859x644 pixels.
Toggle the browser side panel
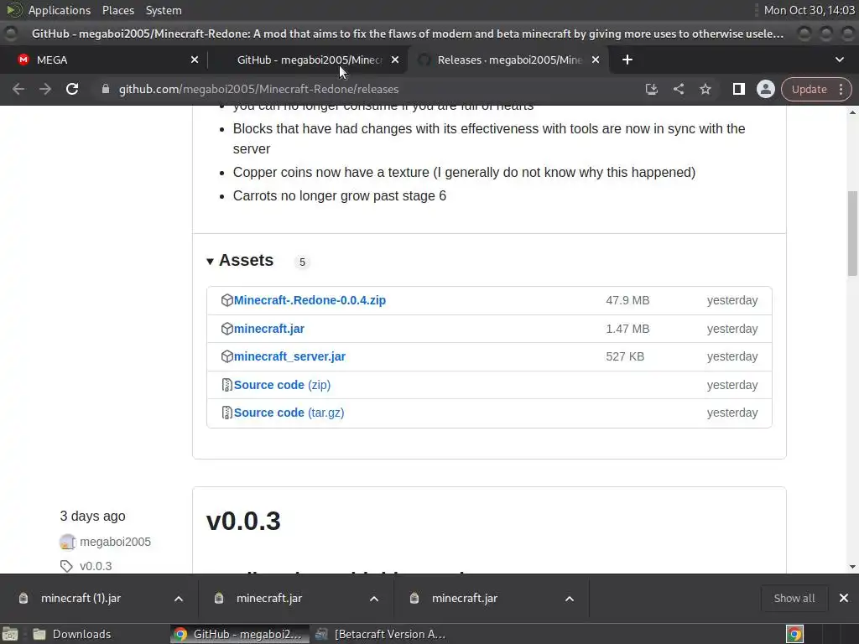pyautogui.click(x=738, y=89)
